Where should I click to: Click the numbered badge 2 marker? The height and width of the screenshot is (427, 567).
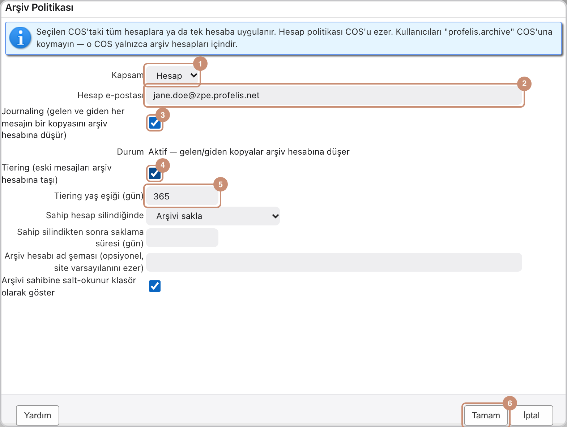click(x=524, y=83)
